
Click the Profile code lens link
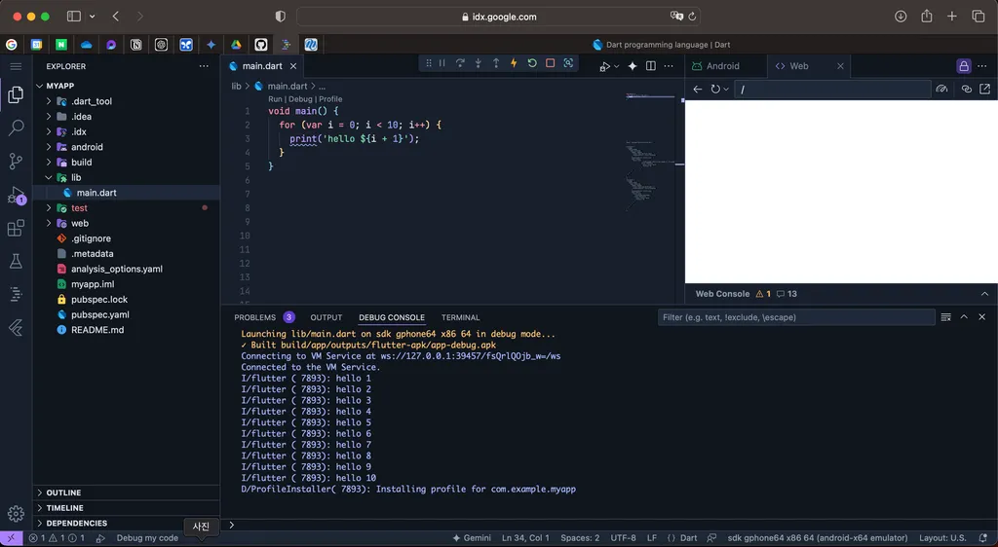[330, 99]
